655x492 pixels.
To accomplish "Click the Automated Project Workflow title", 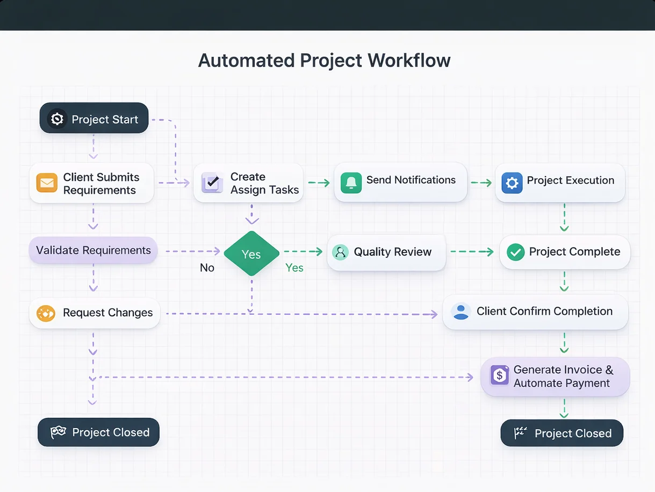I will [x=324, y=60].
